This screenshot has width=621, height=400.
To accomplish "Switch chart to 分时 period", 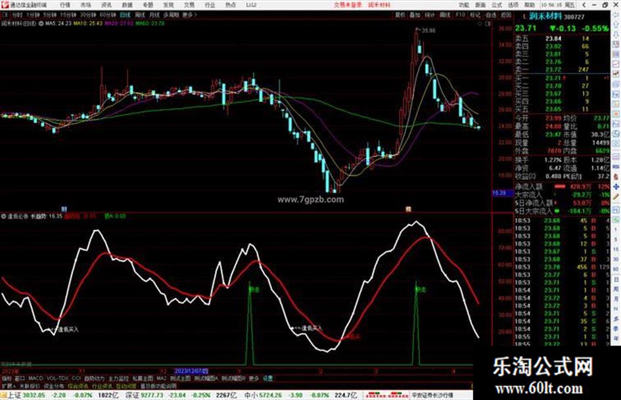I will coord(17,14).
